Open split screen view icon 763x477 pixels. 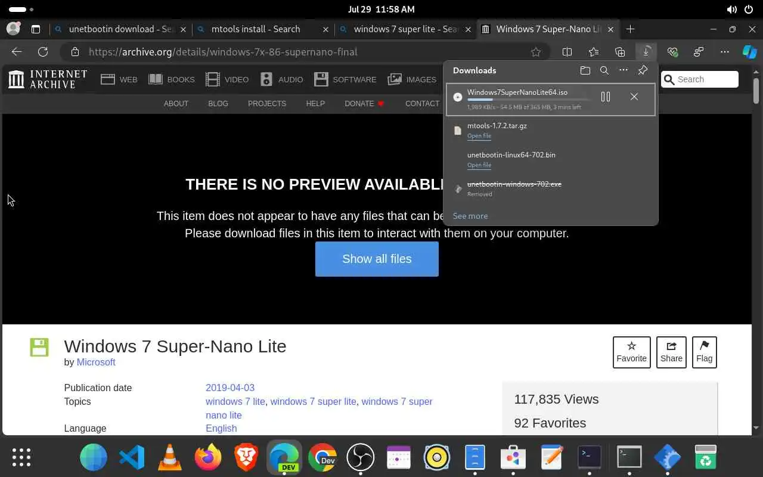pos(567,52)
